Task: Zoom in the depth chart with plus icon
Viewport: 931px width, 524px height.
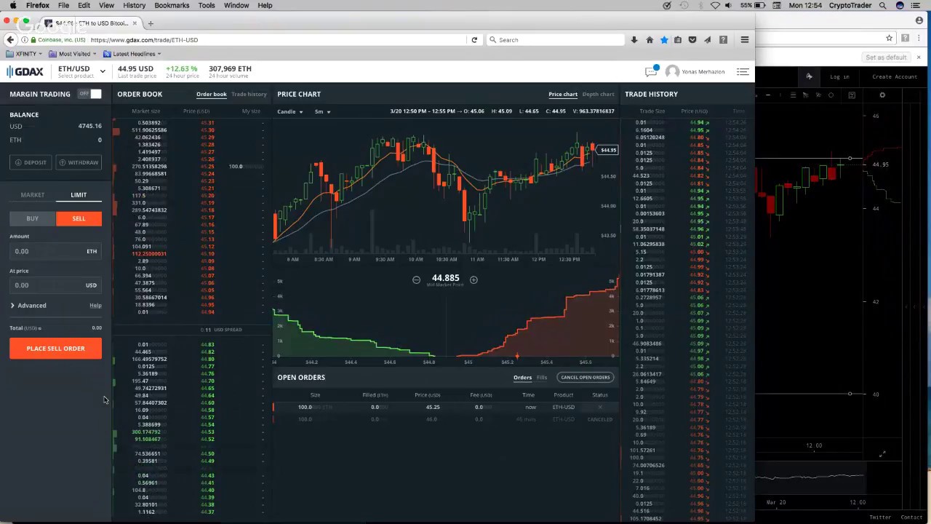Action: tap(474, 279)
